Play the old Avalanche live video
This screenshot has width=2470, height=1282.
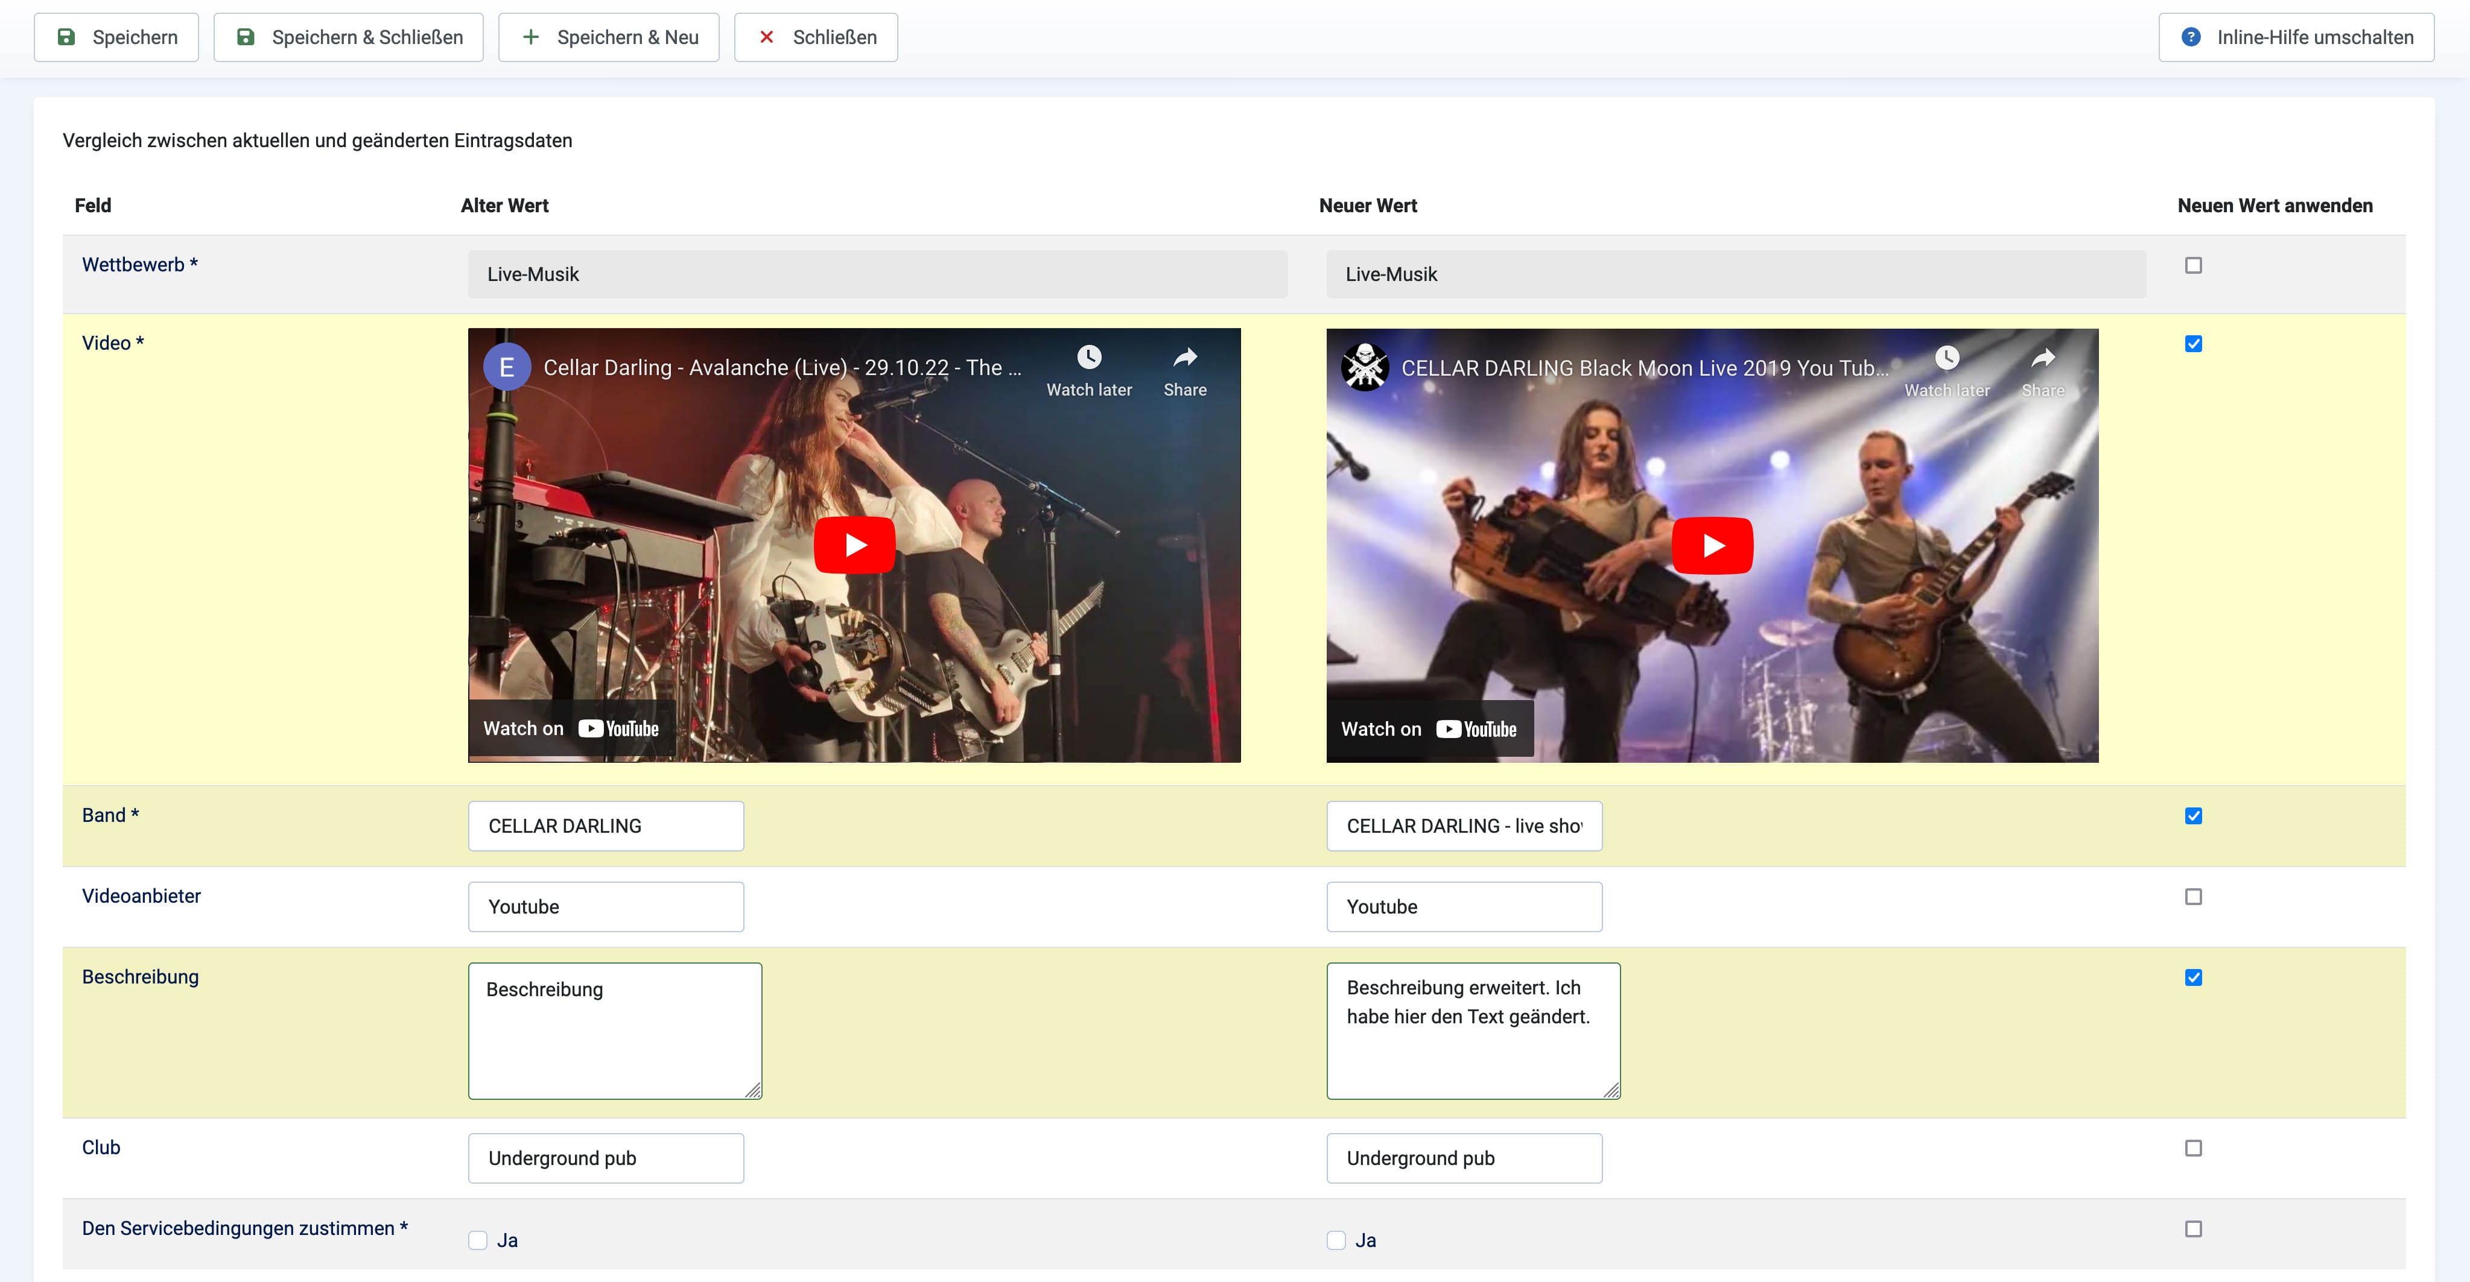tap(854, 545)
